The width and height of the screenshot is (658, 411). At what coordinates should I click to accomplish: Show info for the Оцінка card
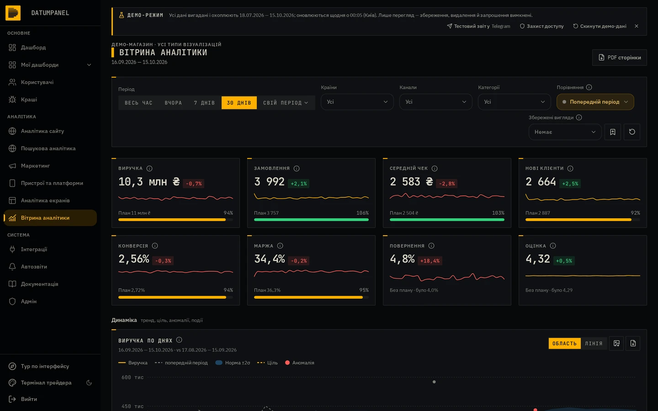click(553, 246)
